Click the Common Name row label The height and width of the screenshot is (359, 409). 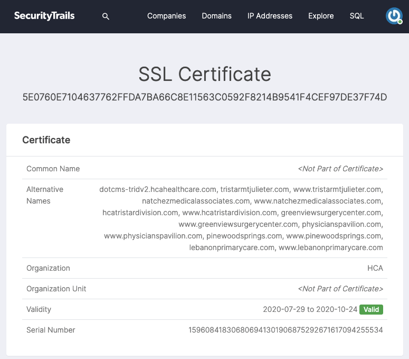coord(53,169)
